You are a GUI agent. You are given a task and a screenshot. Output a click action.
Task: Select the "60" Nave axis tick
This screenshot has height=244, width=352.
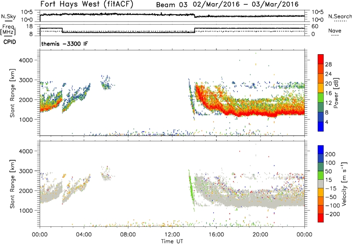pos(315,26)
